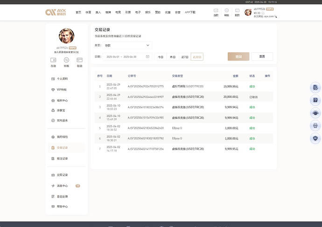Click the calendar icon in date range field
322x227 pixels.
147,56
